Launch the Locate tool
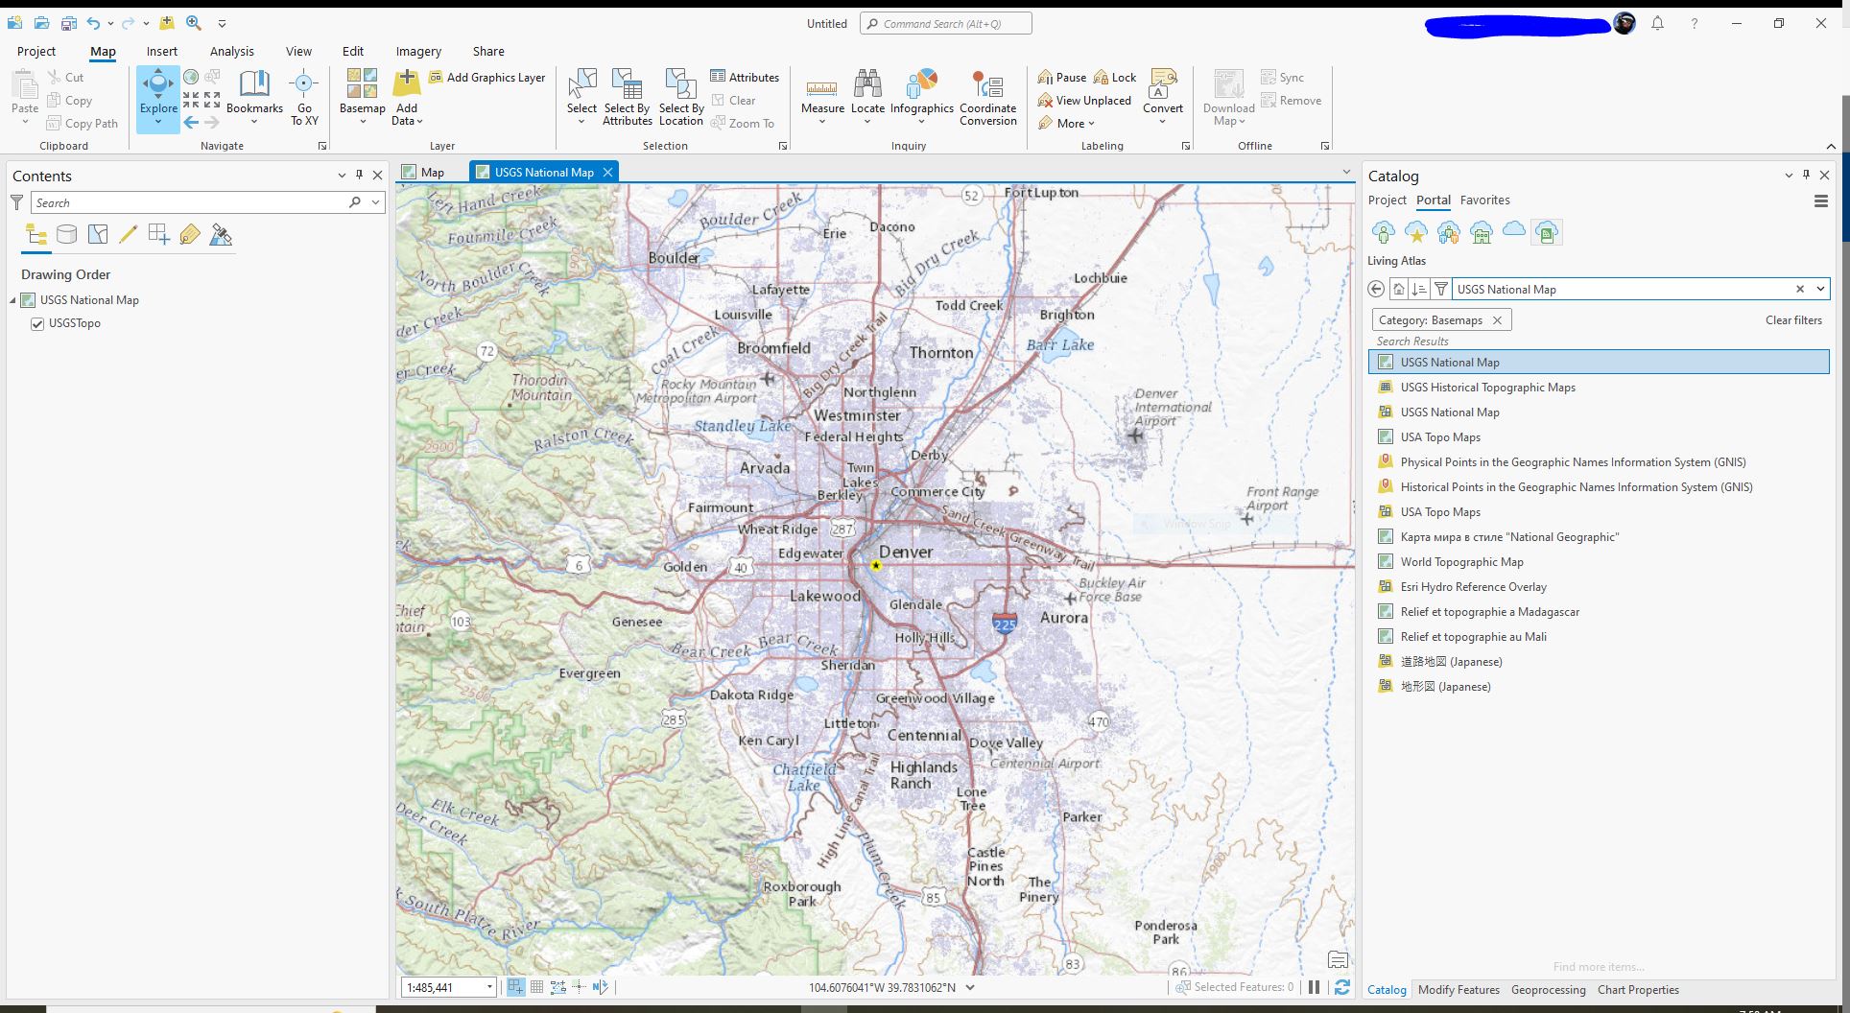 [x=867, y=96]
